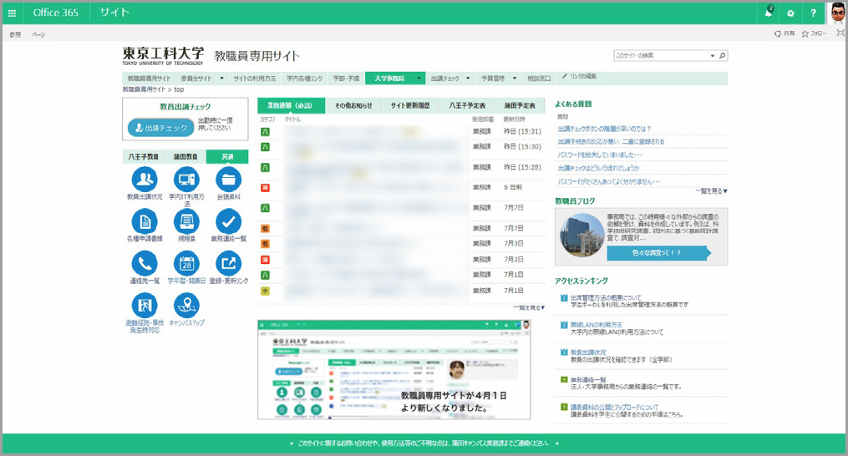Click the site renewal announcement thumbnail
Image resolution: width=848 pixels, height=456 pixels.
[394, 369]
